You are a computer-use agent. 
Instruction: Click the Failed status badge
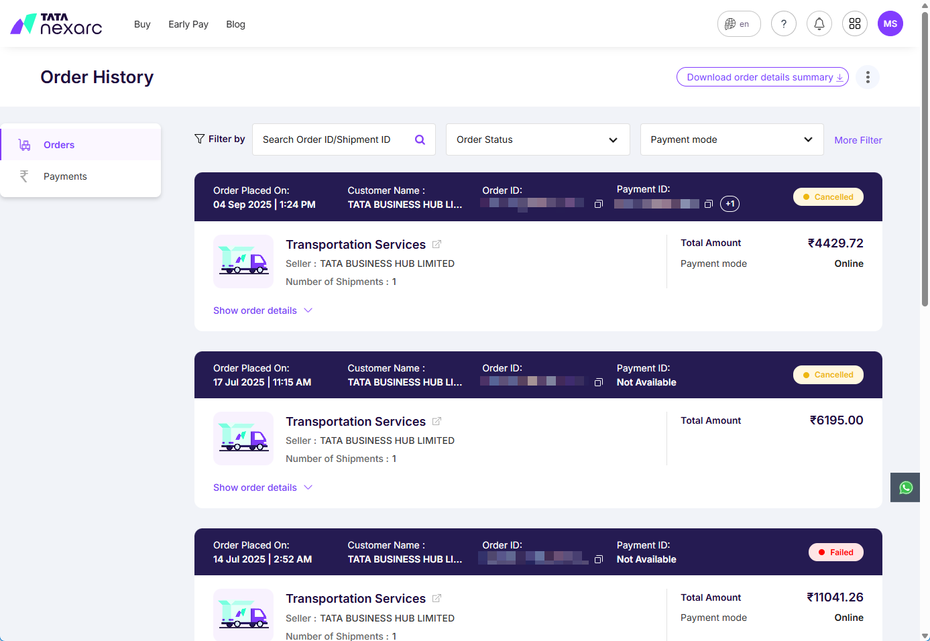[836, 552]
